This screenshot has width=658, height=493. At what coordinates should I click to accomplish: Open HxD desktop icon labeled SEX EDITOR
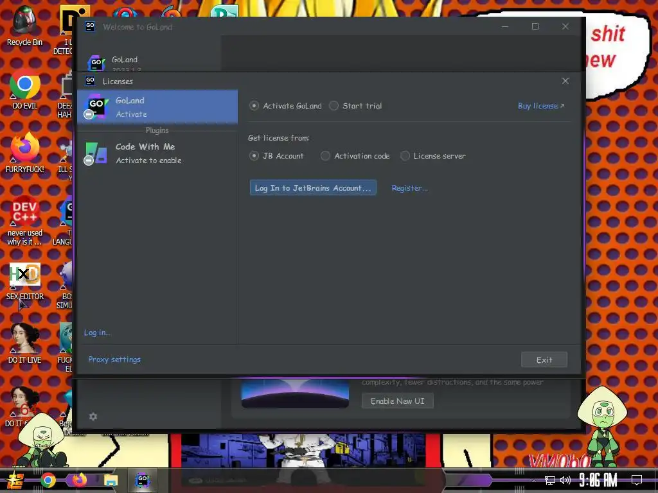tap(25, 281)
